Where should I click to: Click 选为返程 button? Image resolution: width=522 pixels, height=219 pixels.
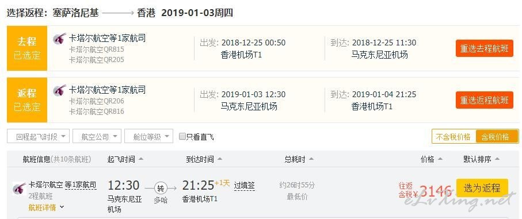[482, 188]
